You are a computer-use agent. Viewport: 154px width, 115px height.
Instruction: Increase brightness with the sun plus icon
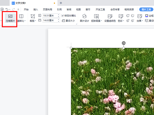pos(128,21)
